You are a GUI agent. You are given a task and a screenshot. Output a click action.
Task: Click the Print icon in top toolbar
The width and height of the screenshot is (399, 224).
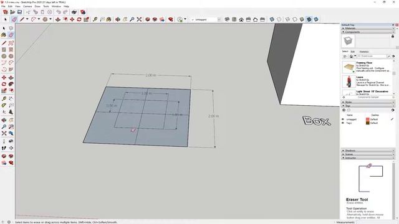point(74,12)
